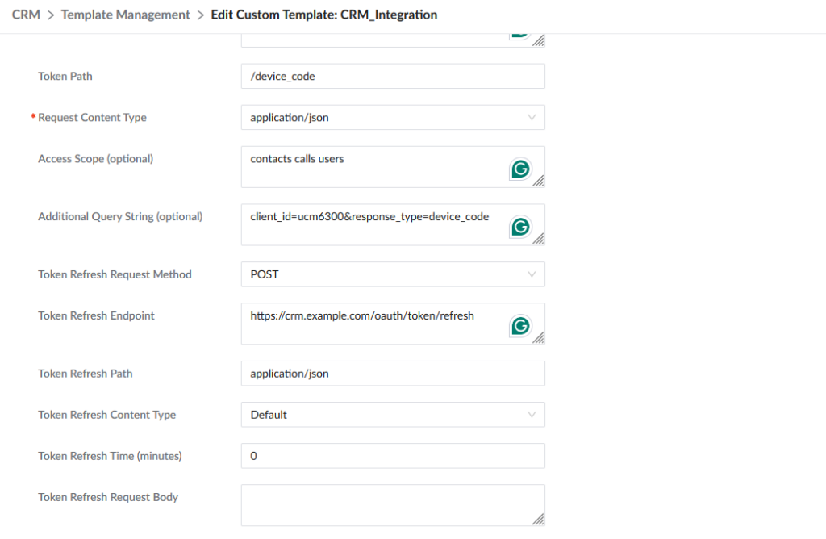Open Token Refresh Request Method dropdown
This screenshot has width=826, height=539.
tap(393, 274)
